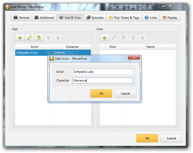Click Cancel in Add Movie window
193x153 pixels.
[x=171, y=138]
